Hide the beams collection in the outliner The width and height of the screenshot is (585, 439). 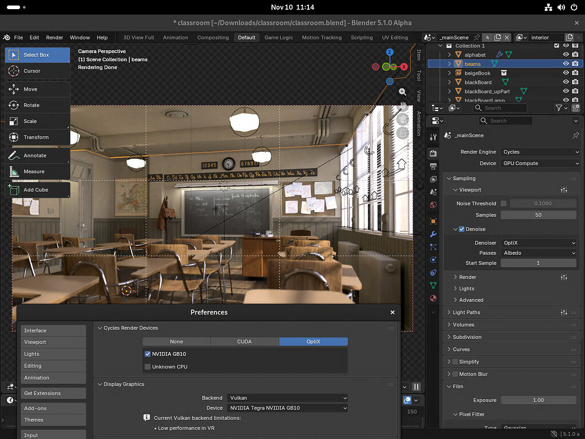pos(566,63)
